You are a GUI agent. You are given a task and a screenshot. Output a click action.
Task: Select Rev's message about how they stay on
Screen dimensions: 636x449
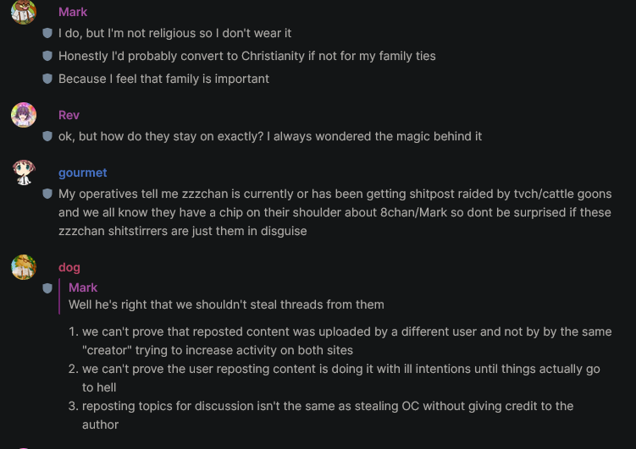pos(270,136)
